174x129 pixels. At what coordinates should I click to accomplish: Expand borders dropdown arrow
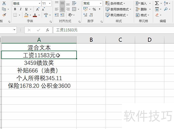pos(19,15)
